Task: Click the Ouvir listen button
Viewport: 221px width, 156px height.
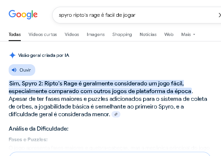Action: click(22, 70)
